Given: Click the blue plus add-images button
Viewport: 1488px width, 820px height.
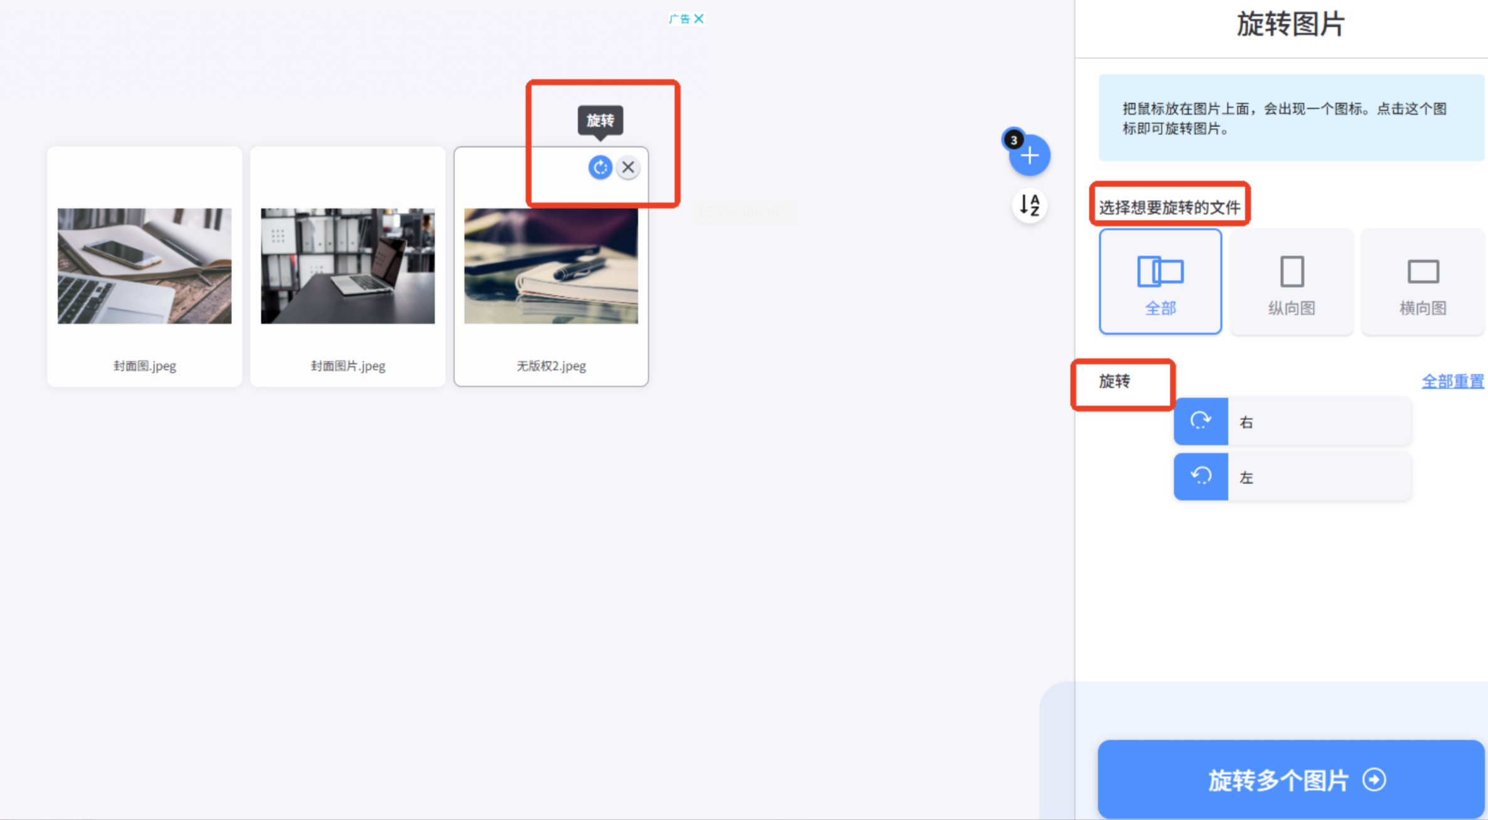Looking at the screenshot, I should 1029,155.
